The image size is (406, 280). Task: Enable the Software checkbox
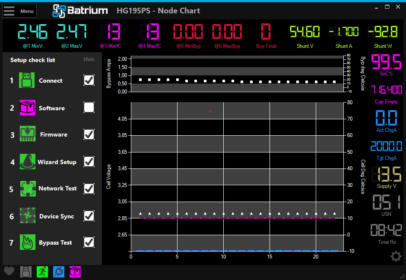[89, 107]
